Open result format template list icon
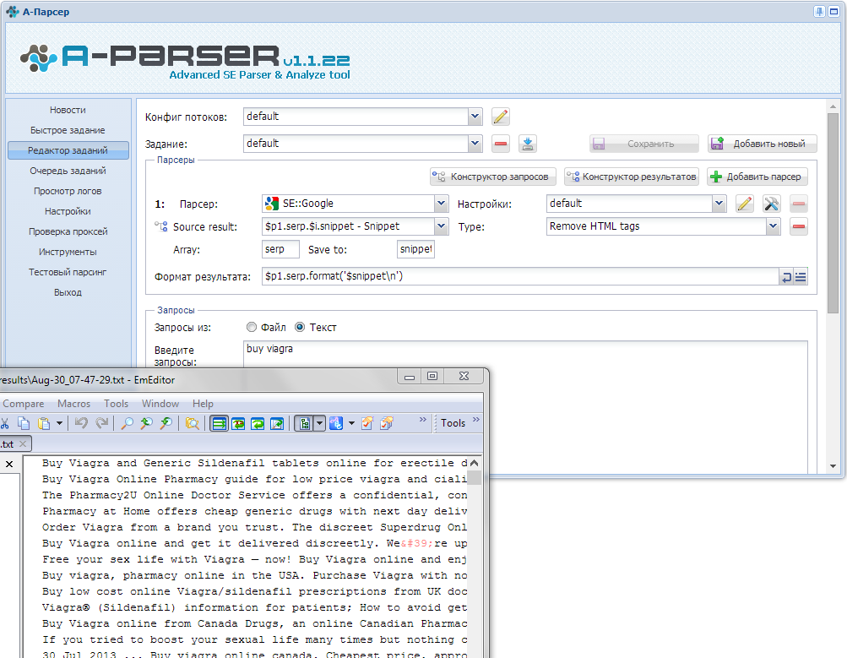 (801, 277)
